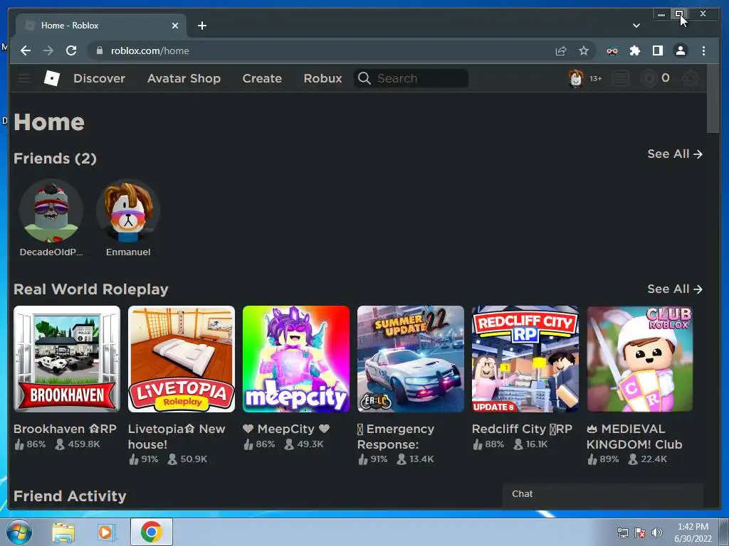This screenshot has height=546, width=729.
Task: Open the Brookhaven game thumbnail
Action: [67, 359]
